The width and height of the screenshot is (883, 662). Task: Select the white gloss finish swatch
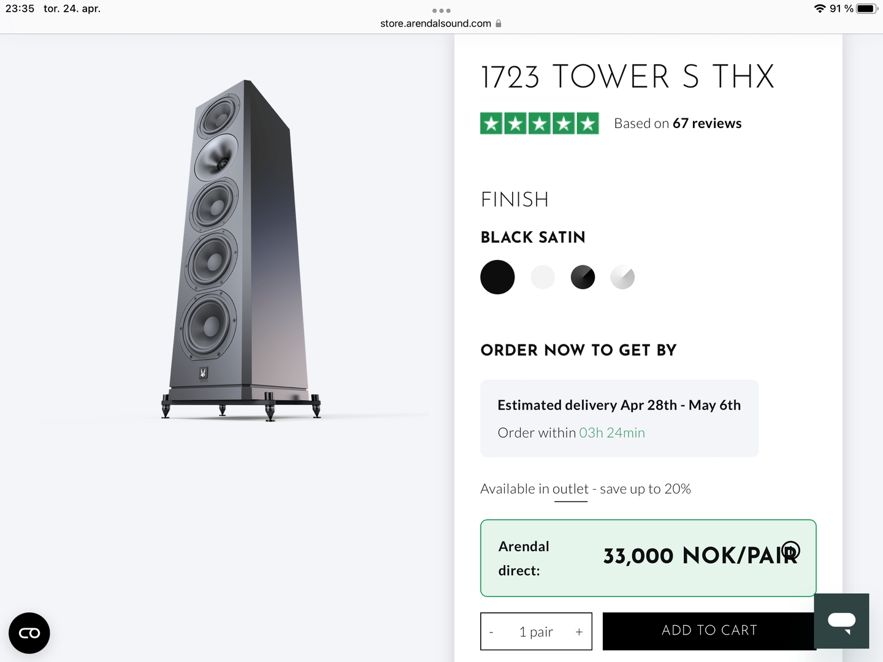coord(622,277)
